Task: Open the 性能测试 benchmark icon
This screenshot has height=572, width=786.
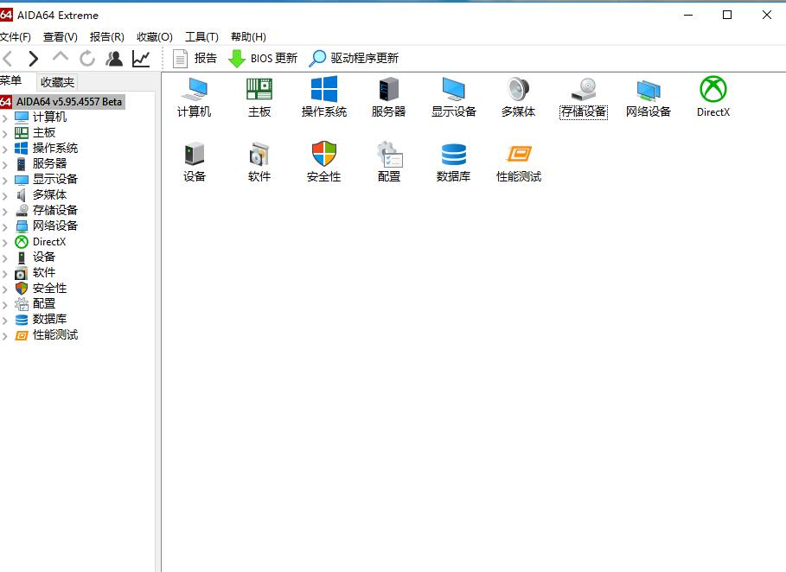Action: click(x=518, y=162)
